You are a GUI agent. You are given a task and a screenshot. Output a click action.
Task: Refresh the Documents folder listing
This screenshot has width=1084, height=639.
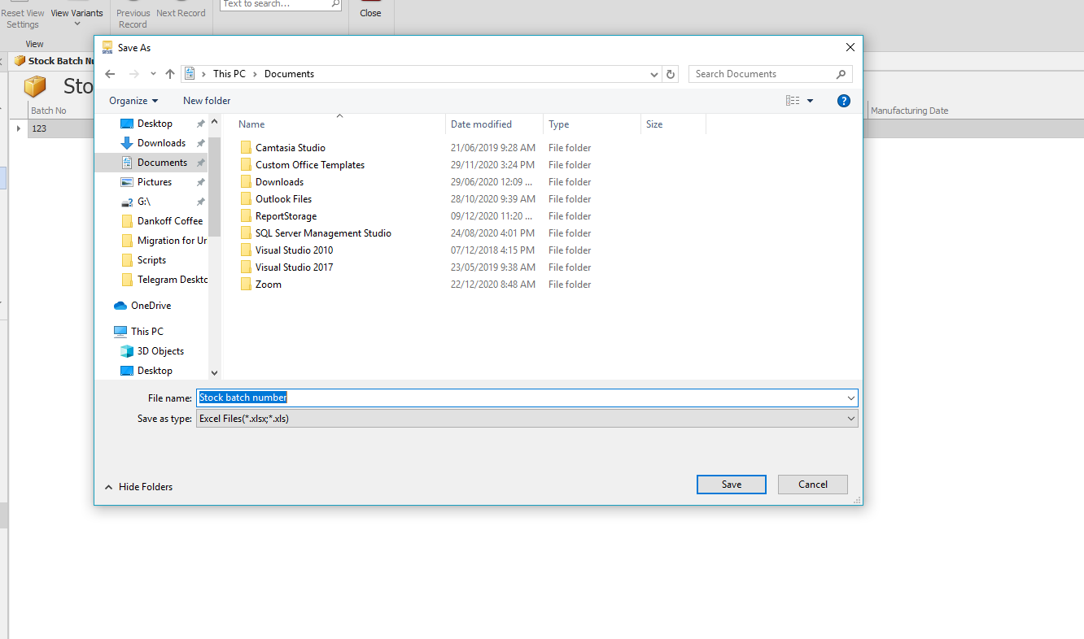coord(671,74)
